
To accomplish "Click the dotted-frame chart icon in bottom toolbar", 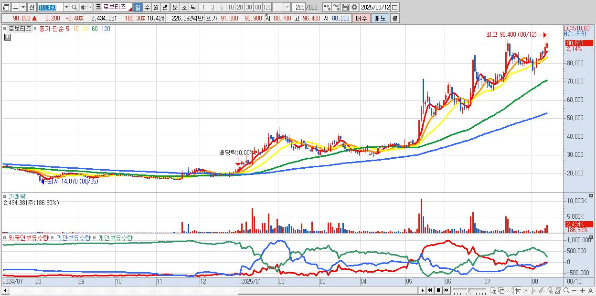I will [x=509, y=291].
